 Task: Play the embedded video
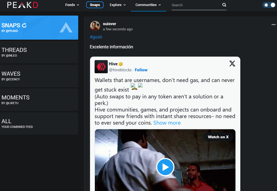point(165,167)
